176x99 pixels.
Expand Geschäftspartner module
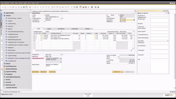point(11,66)
